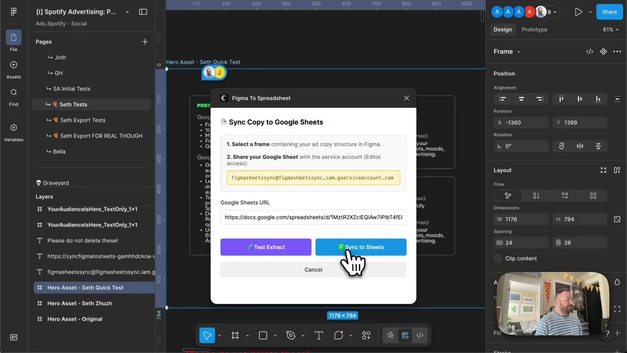Click the create component icon beside Frame
627x353 pixels.
coord(603,51)
